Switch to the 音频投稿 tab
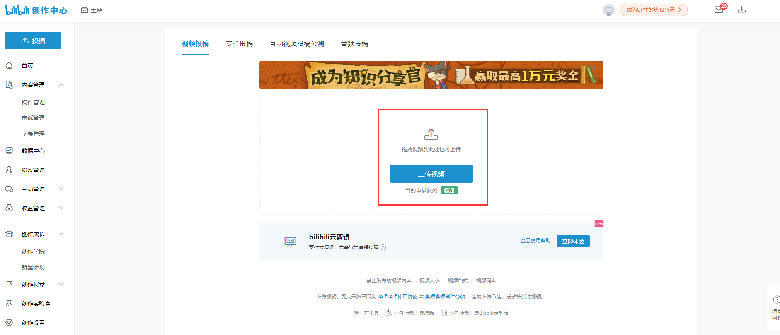 click(x=354, y=43)
